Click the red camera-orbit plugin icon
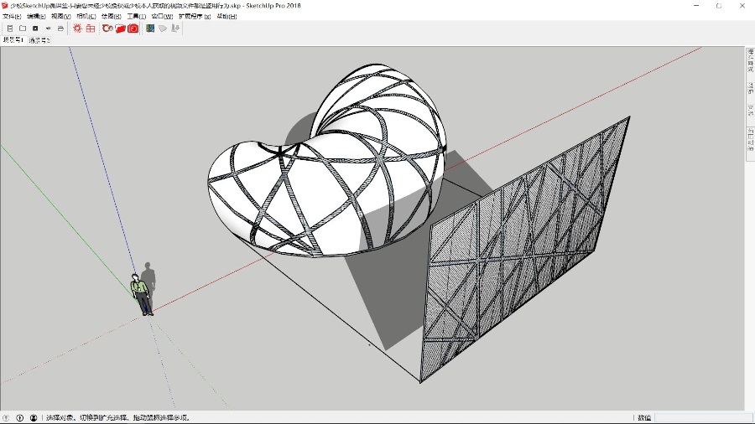The height and width of the screenshot is (424, 755). coord(107,28)
